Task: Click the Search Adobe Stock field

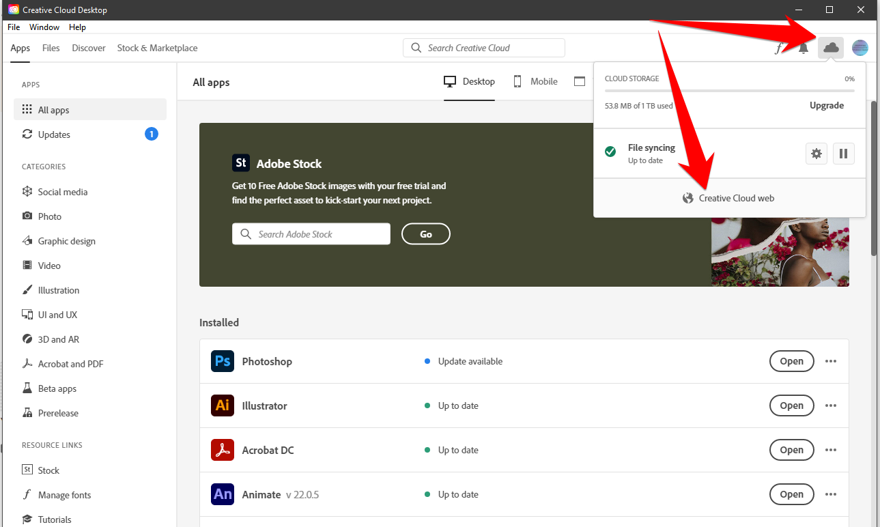Action: (x=311, y=234)
